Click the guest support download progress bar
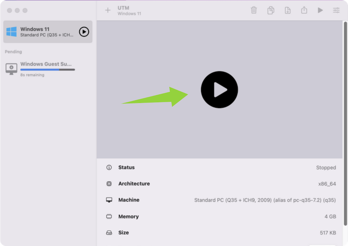Image resolution: width=348 pixels, height=246 pixels. (x=47, y=70)
